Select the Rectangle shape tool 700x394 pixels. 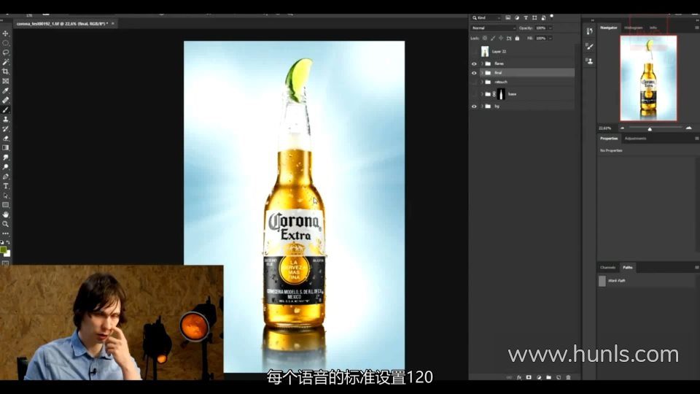(5, 205)
